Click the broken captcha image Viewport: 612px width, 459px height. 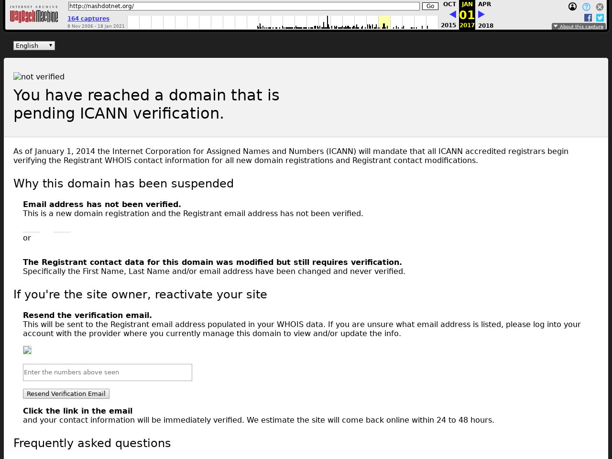click(x=27, y=350)
